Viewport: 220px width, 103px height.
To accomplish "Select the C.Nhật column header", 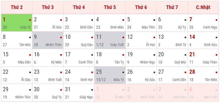I will [x=203, y=7].
